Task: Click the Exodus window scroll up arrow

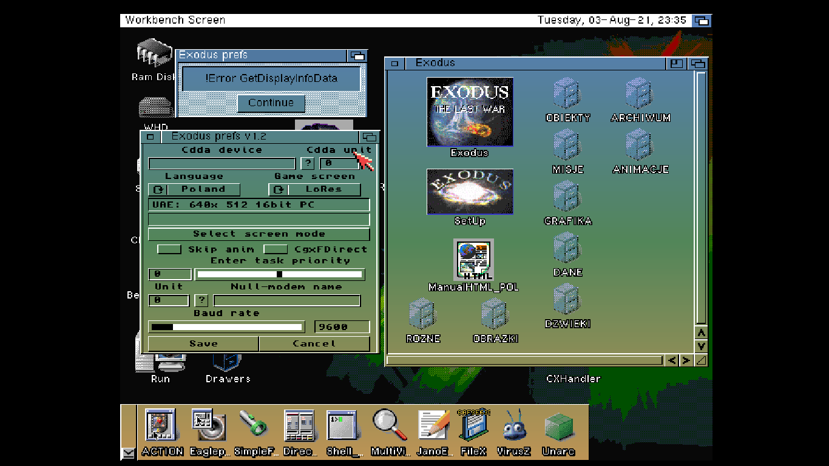Action: pos(701,333)
